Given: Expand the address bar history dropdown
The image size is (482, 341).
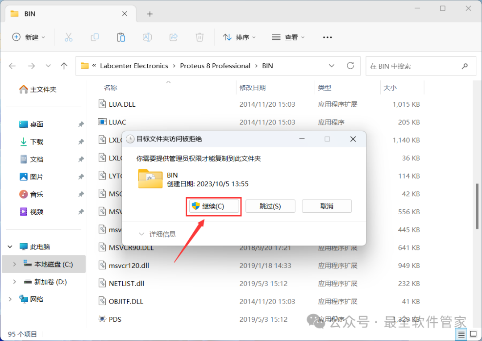Looking at the screenshot, I should pyautogui.click(x=331, y=66).
